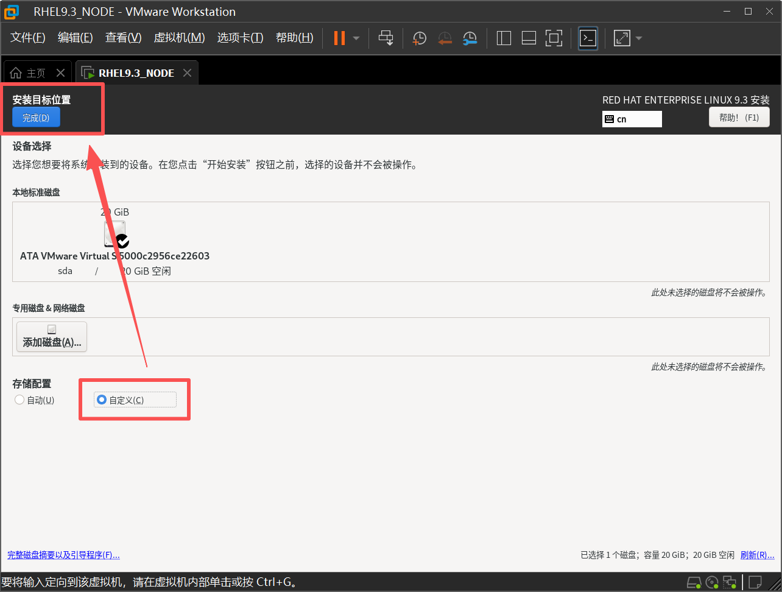Click the 安装目标位置 heading text

click(41, 100)
